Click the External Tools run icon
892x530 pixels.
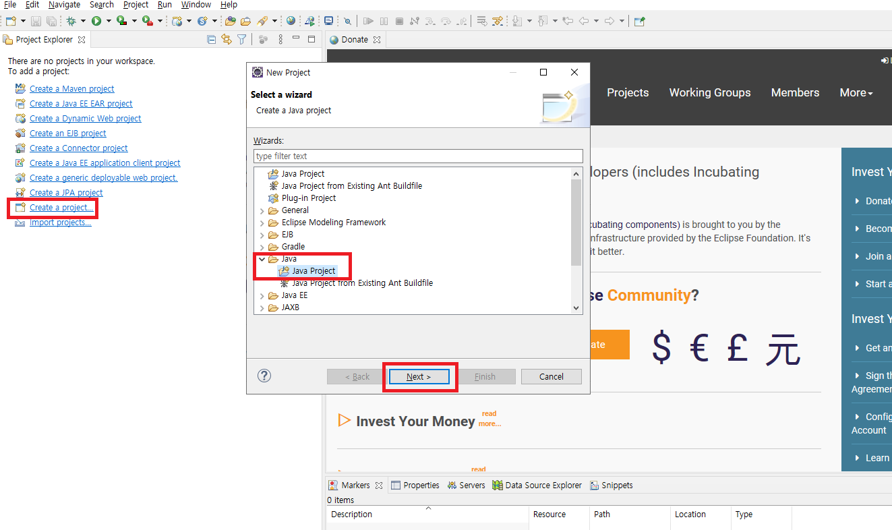click(147, 21)
